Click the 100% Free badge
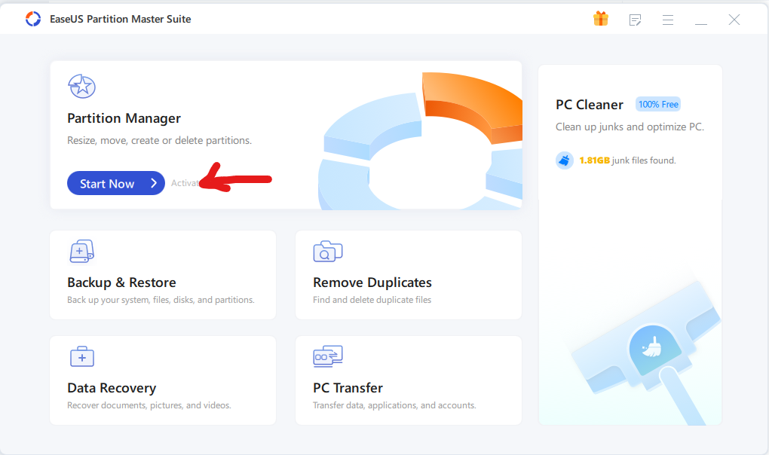 pyautogui.click(x=658, y=104)
